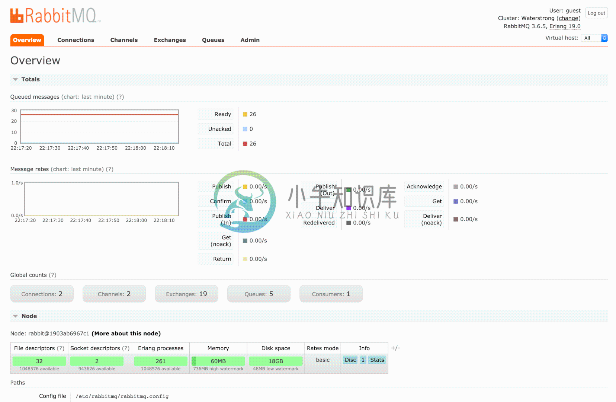Open More about this node link

pyautogui.click(x=126, y=334)
